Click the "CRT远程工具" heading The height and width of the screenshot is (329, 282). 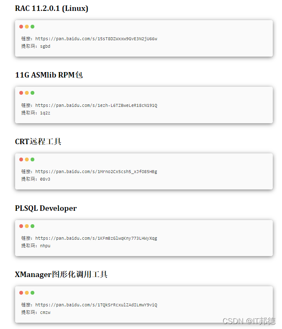point(38,142)
